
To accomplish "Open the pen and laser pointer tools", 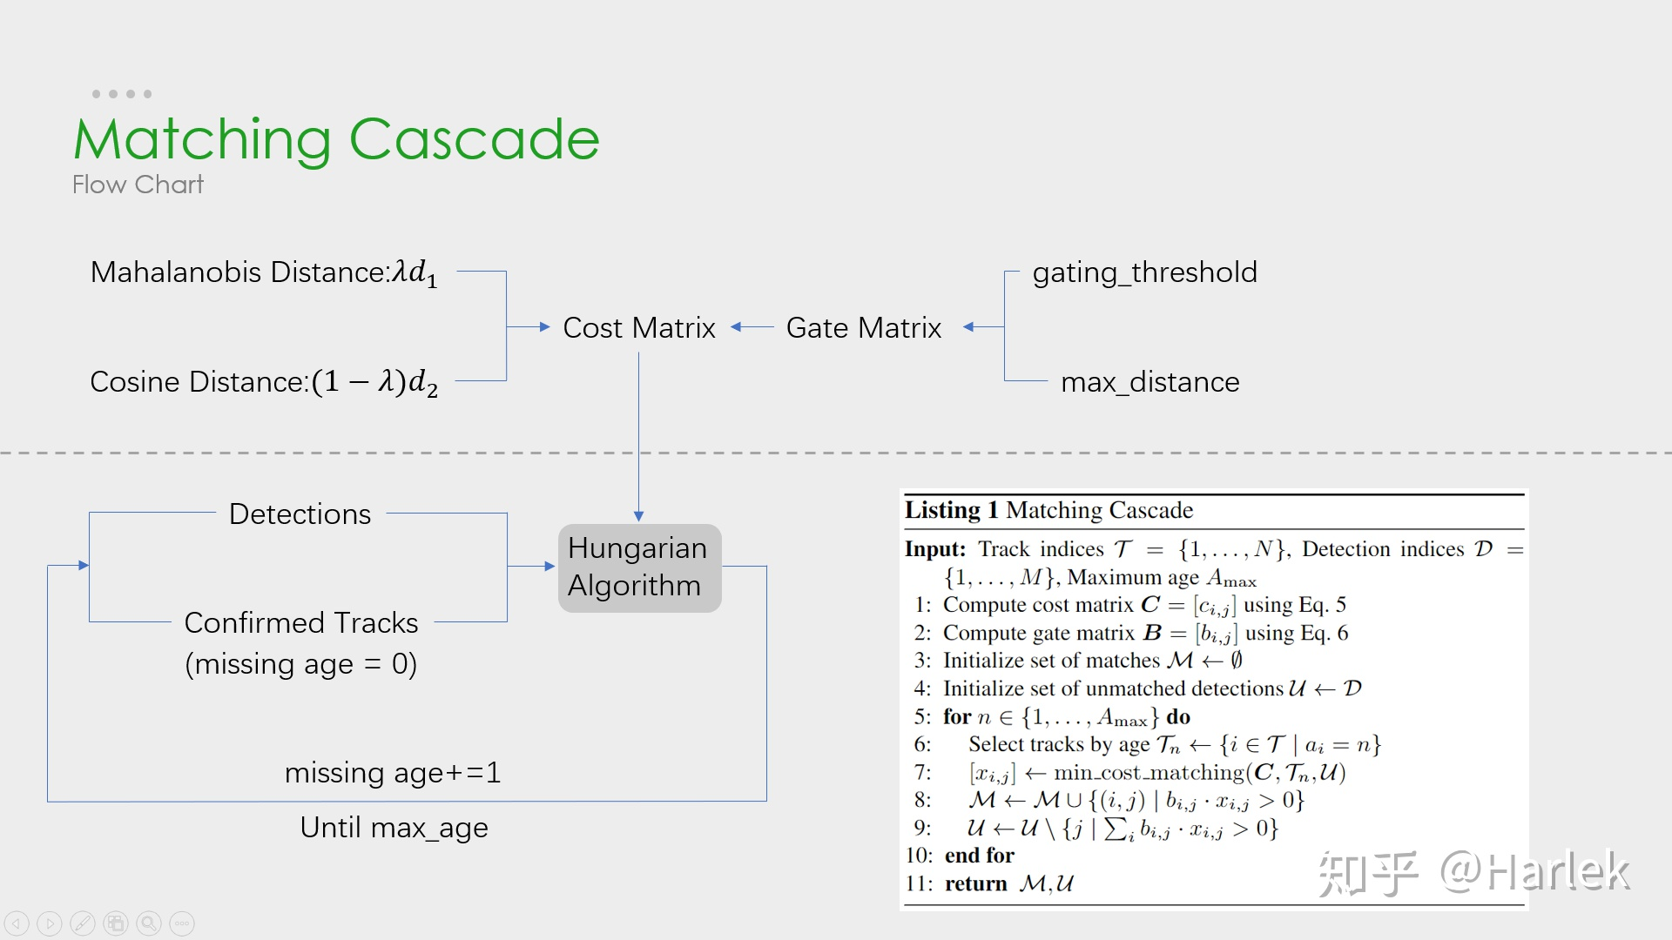I will pos(83,923).
